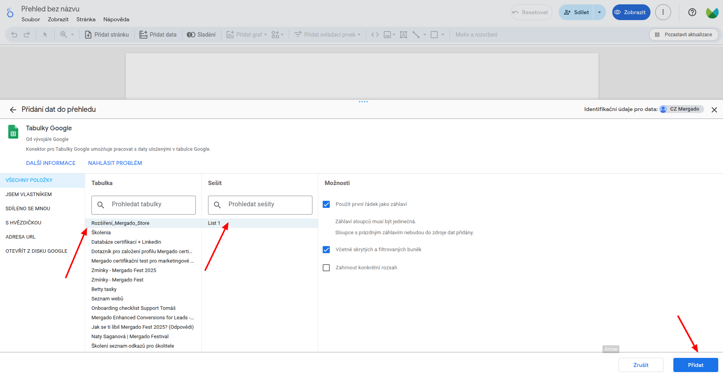Screen dimensions: 723x376
Task: Open line type dropdown arrow
Action: [425, 35]
